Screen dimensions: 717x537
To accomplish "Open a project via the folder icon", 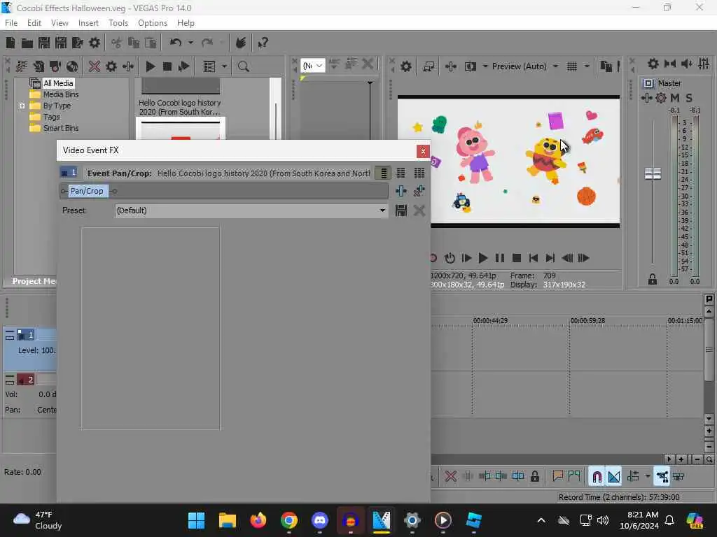I will [27, 43].
